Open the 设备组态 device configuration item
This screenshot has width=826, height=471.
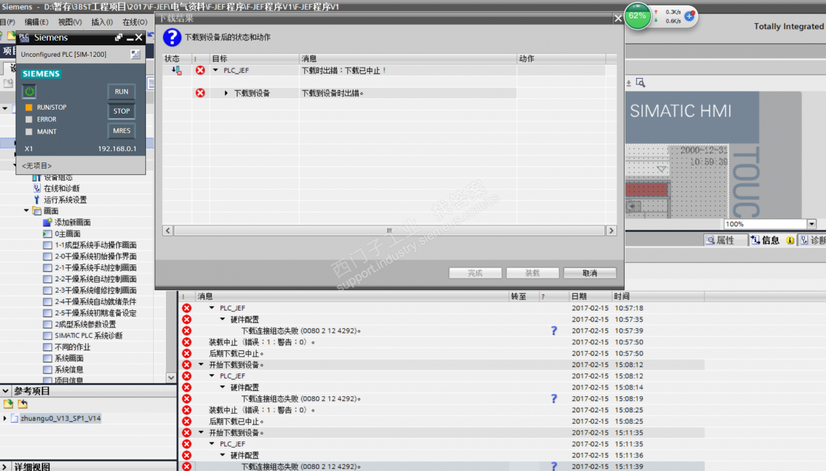(58, 177)
